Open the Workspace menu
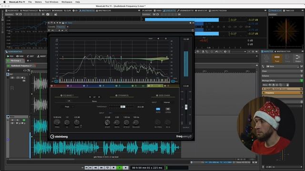Image resolution: width=305 pixels, height=171 pixels. pos(67,2)
